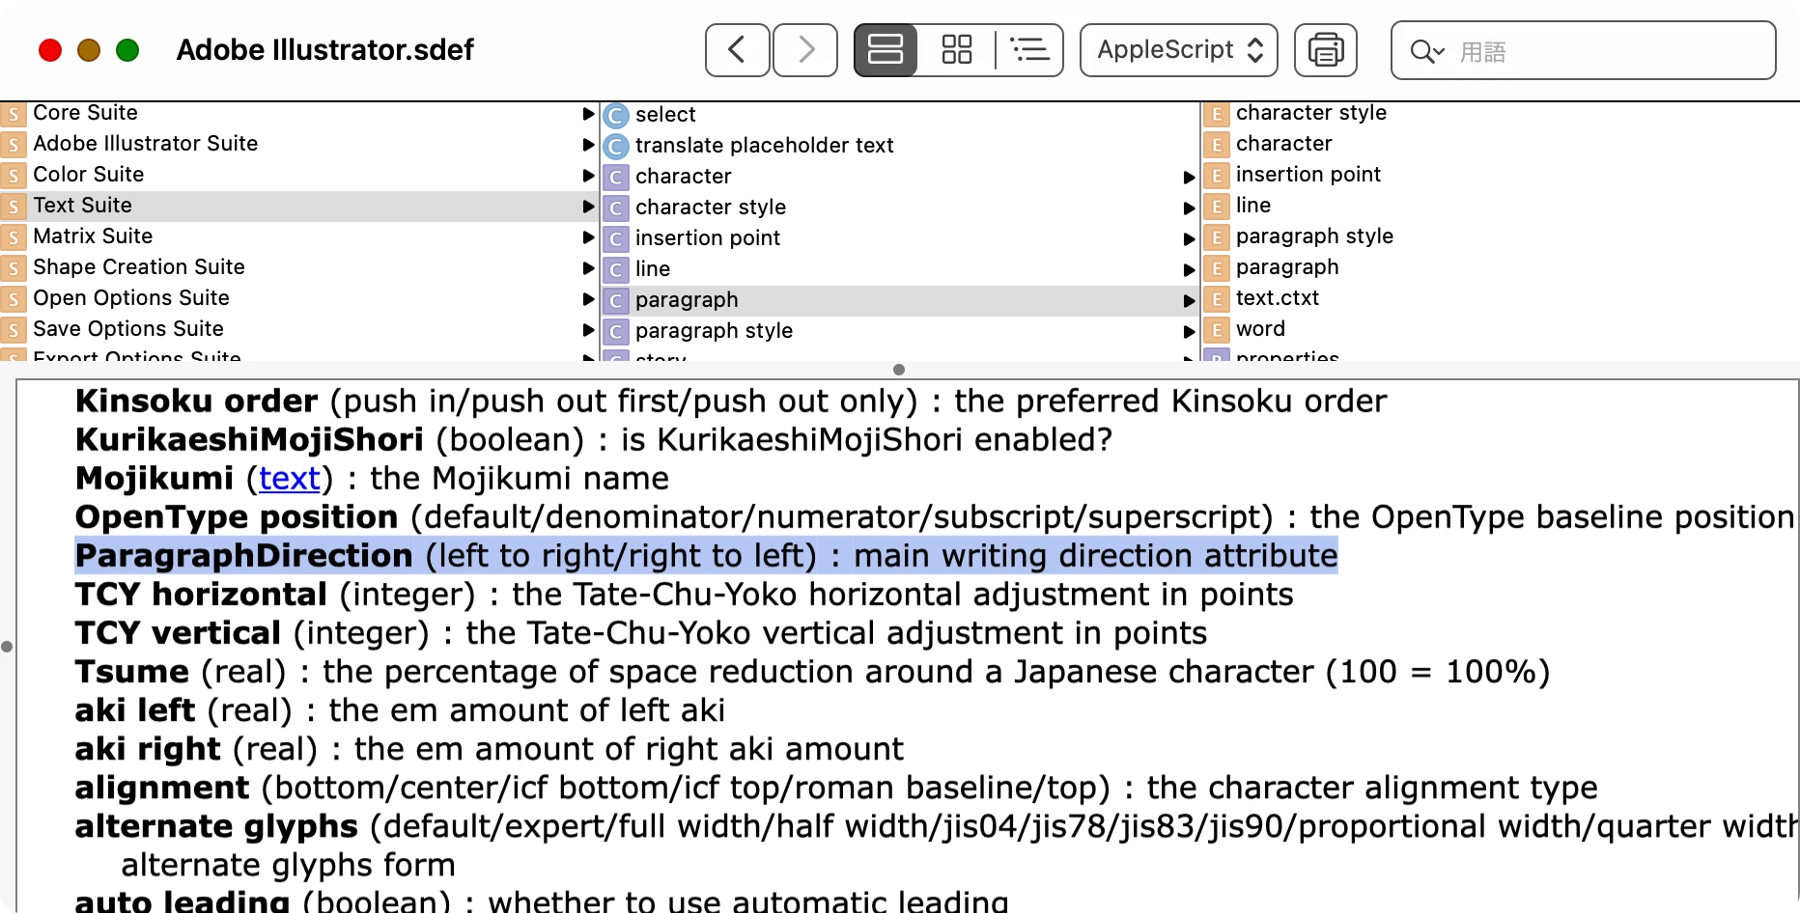This screenshot has height=913, width=1800.
Task: Expand arrow beside Core Suite
Action: 588,114
